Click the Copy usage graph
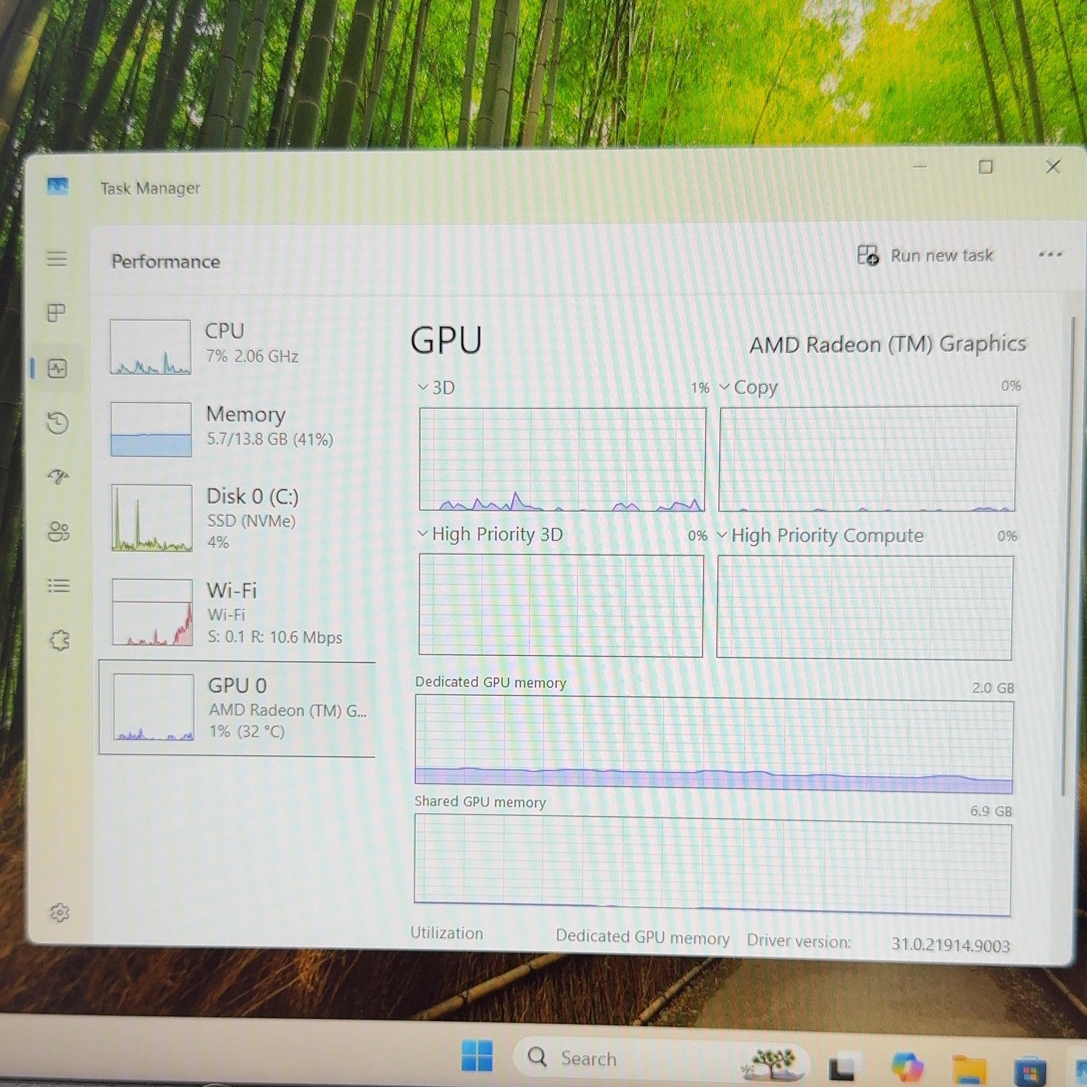This screenshot has height=1087, width=1087. tap(867, 459)
